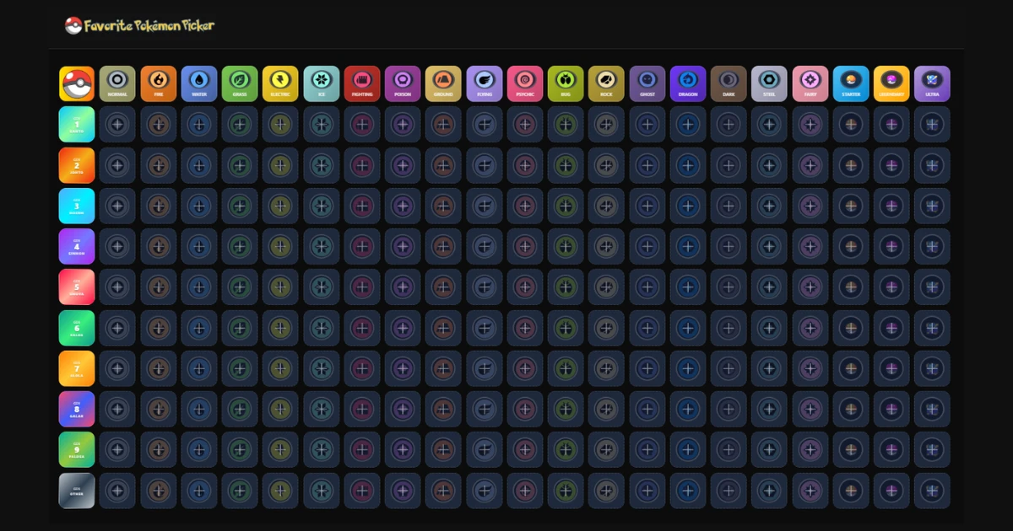Choose the Legendary category header icon
Viewport: 1013px width, 531px height.
tap(891, 83)
